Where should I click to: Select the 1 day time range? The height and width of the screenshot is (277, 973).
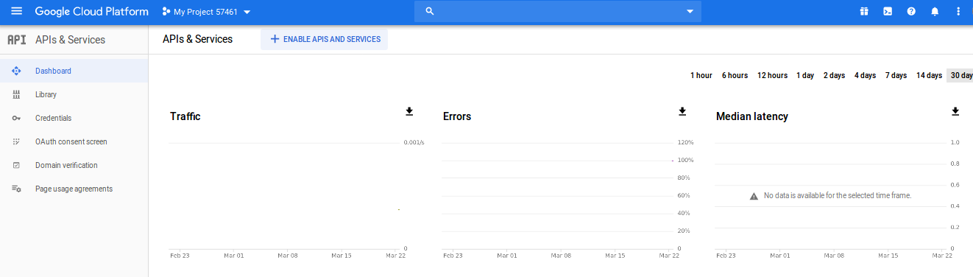pyautogui.click(x=805, y=75)
